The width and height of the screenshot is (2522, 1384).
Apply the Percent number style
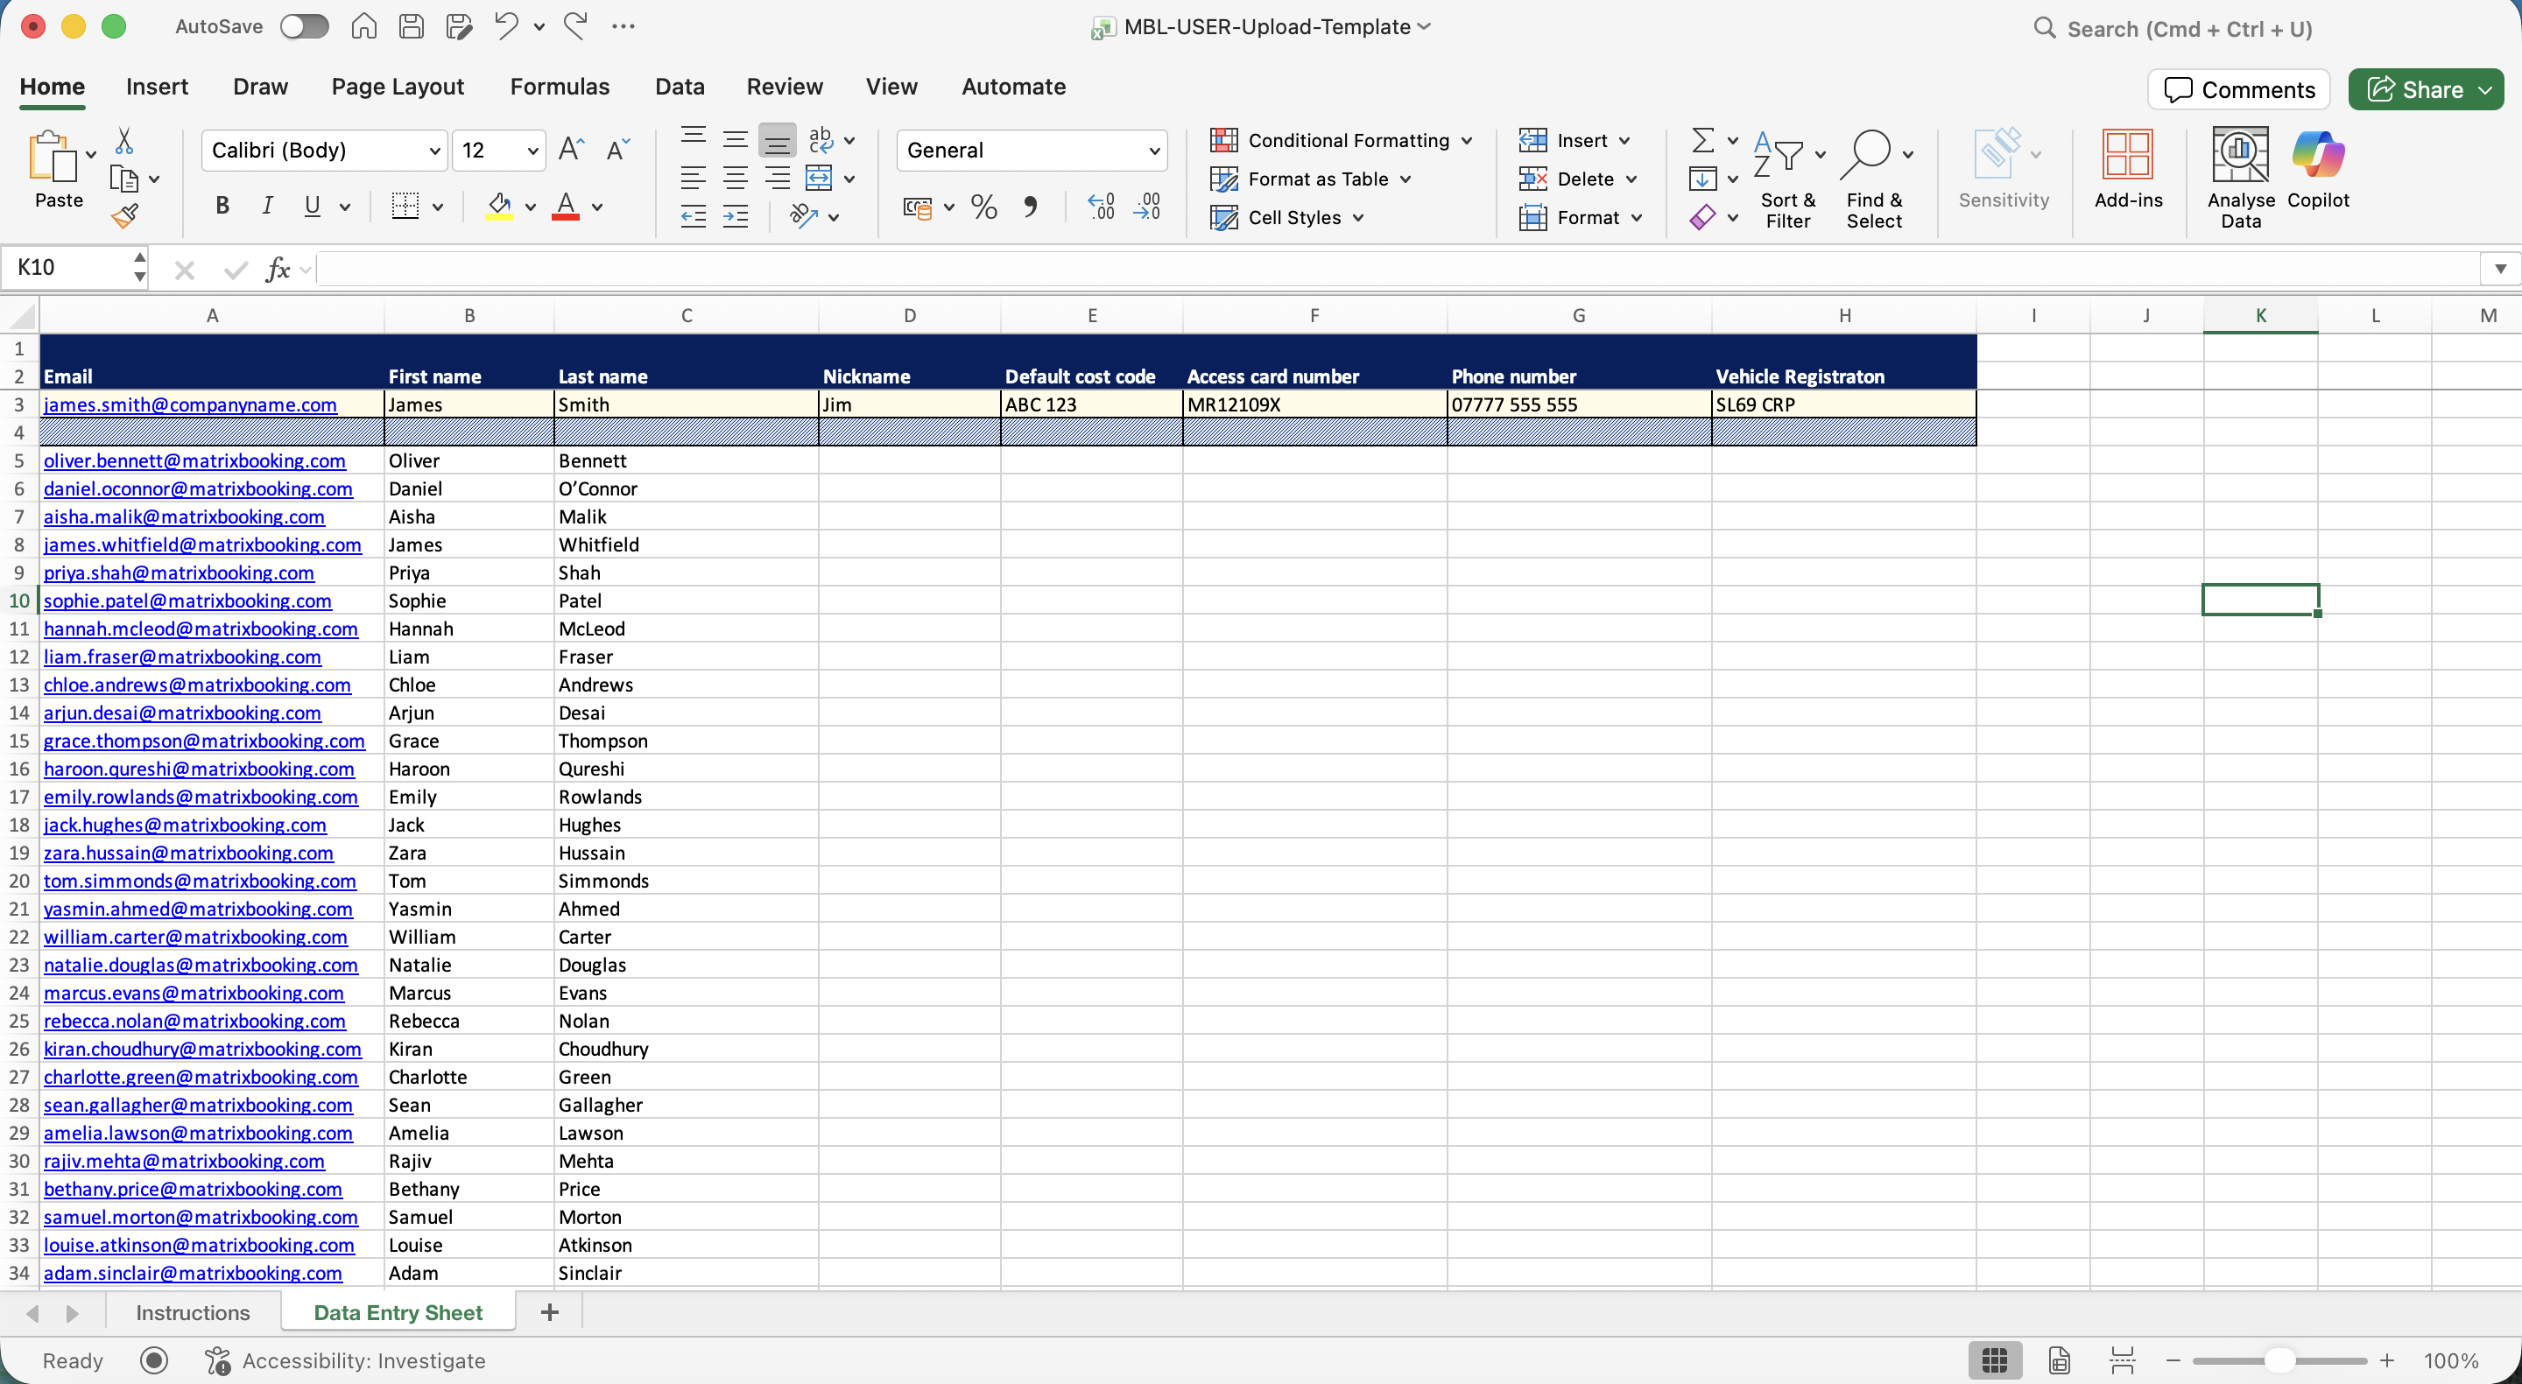point(983,207)
